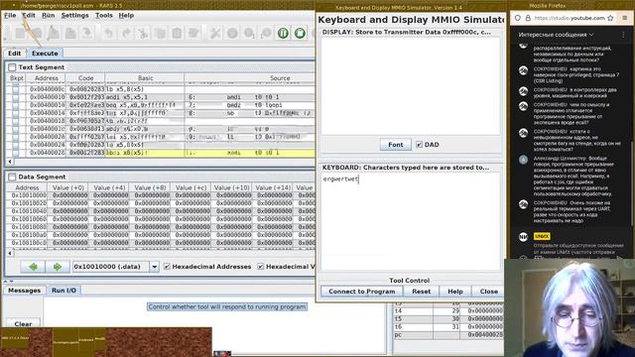Open the Интересные сообщения chat filter dropdown

556,35
